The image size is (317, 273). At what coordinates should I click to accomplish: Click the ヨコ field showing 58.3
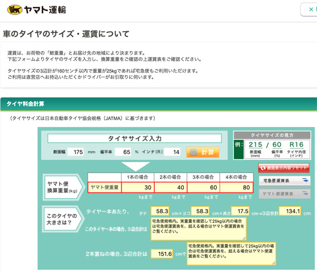pyautogui.click(x=200, y=211)
